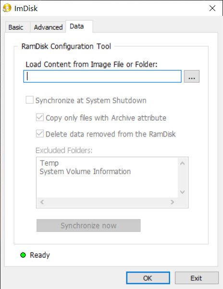
Task: Open the browse button with three dots
Action: [x=192, y=76]
